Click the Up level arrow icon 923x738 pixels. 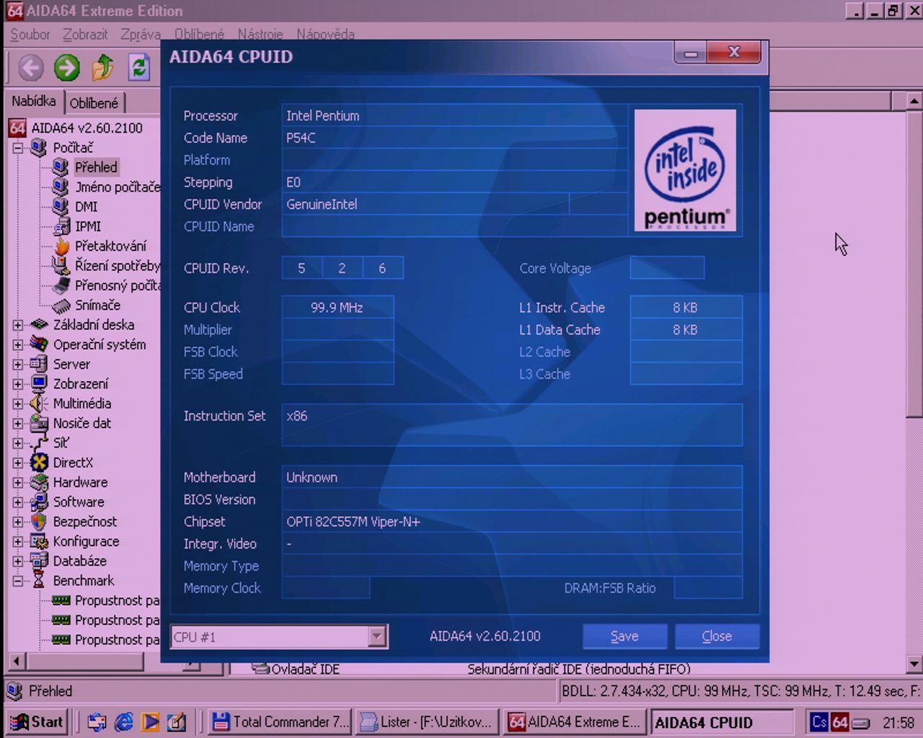click(102, 68)
